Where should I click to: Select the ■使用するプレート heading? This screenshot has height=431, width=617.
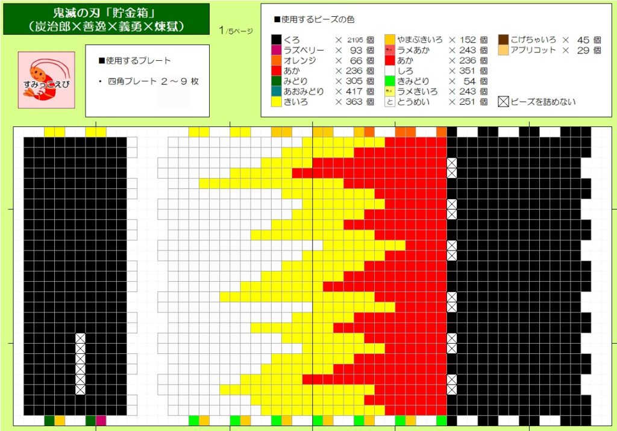(x=134, y=61)
